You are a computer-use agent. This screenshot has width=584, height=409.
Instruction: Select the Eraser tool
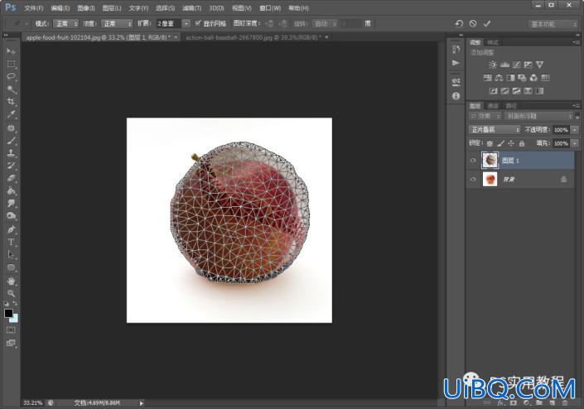point(11,178)
